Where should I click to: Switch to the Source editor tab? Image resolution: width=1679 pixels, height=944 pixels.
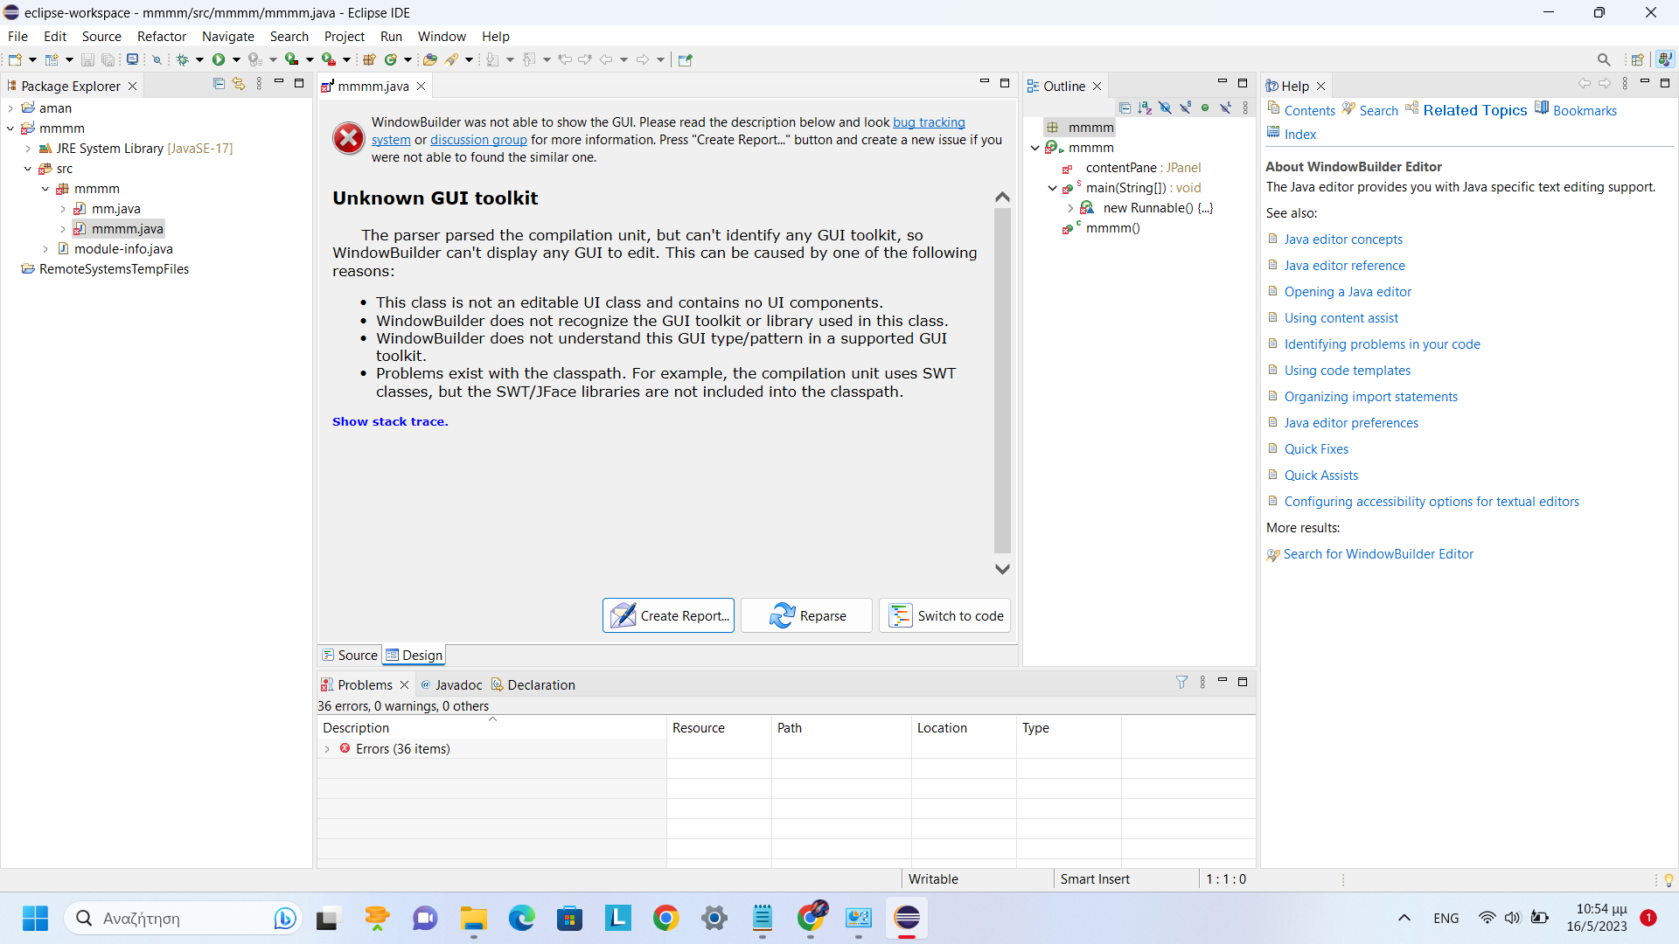click(350, 655)
